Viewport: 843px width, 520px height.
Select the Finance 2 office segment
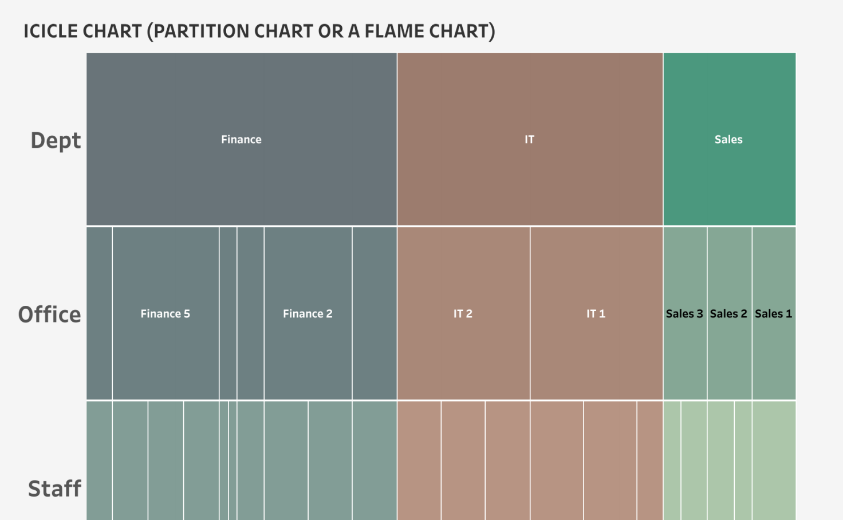[308, 313]
